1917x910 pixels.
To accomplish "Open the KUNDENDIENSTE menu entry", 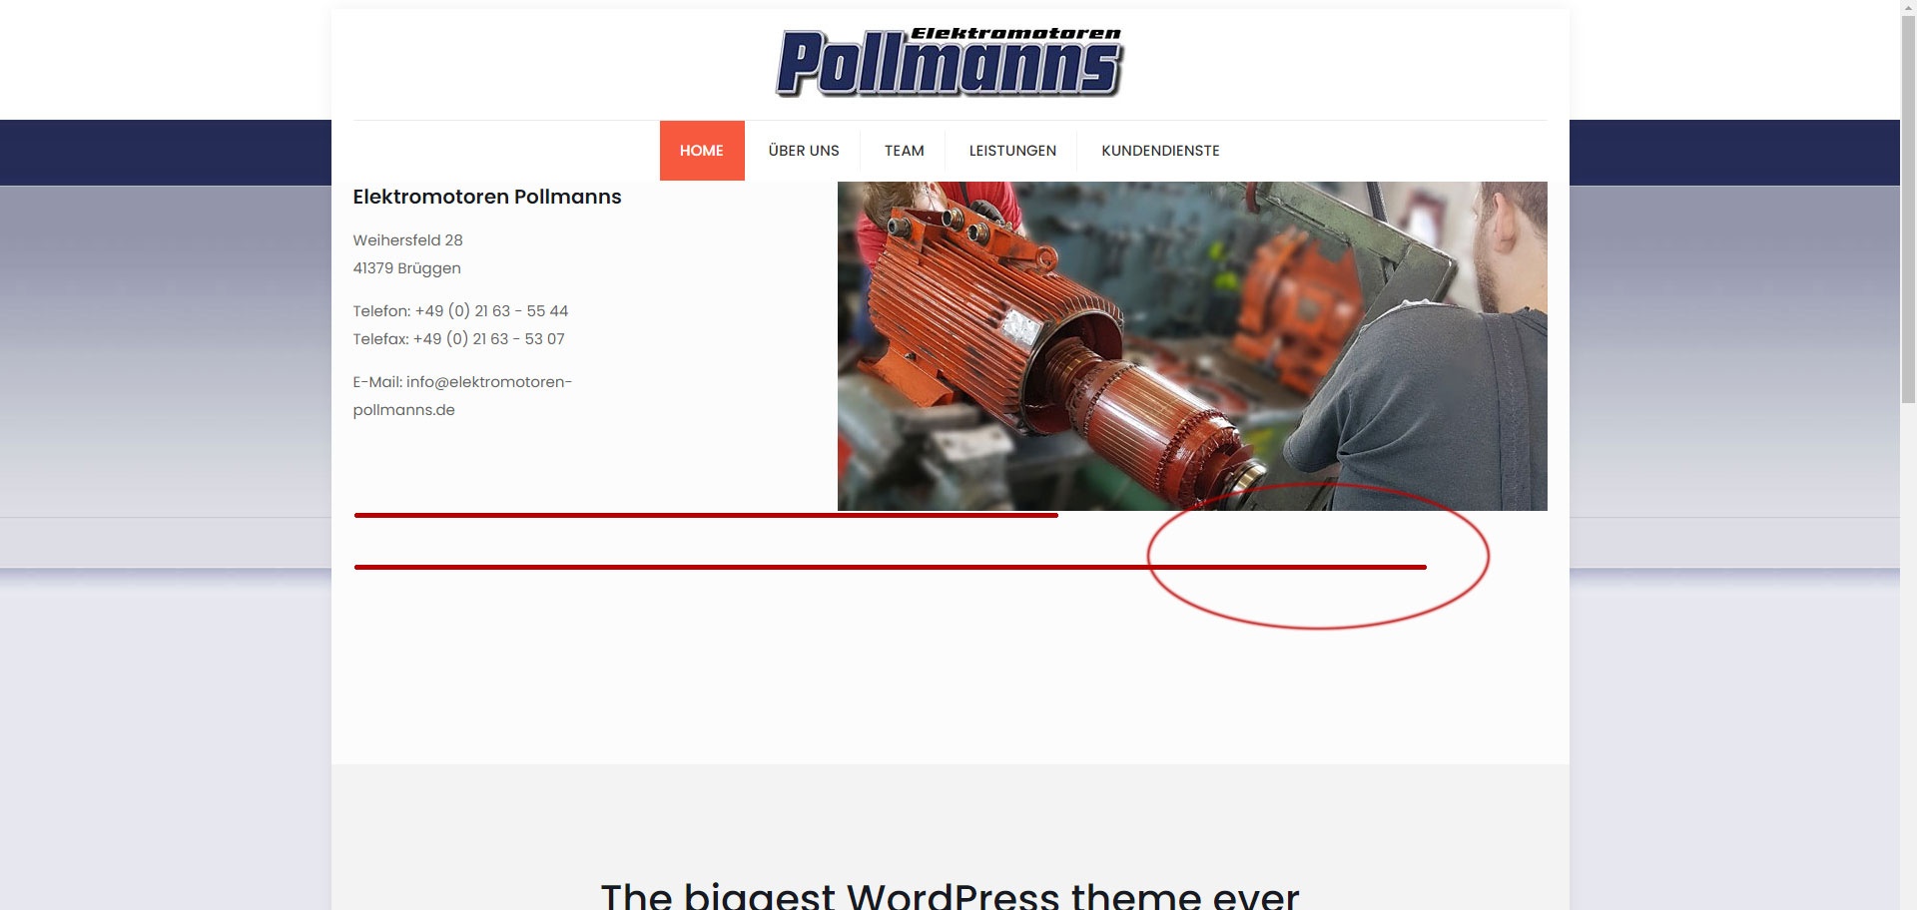I will 1160,151.
